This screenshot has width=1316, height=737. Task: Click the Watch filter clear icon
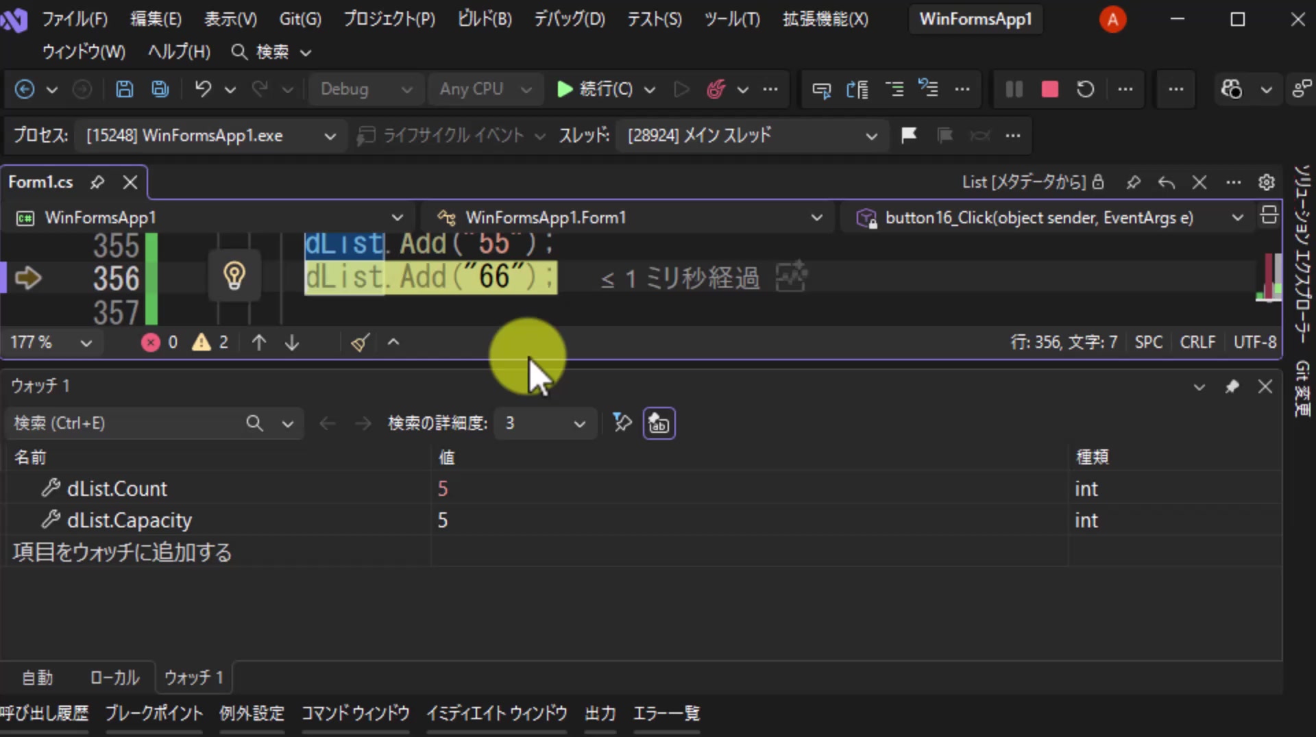(622, 423)
